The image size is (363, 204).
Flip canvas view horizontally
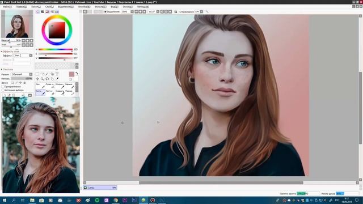tap(176, 11)
